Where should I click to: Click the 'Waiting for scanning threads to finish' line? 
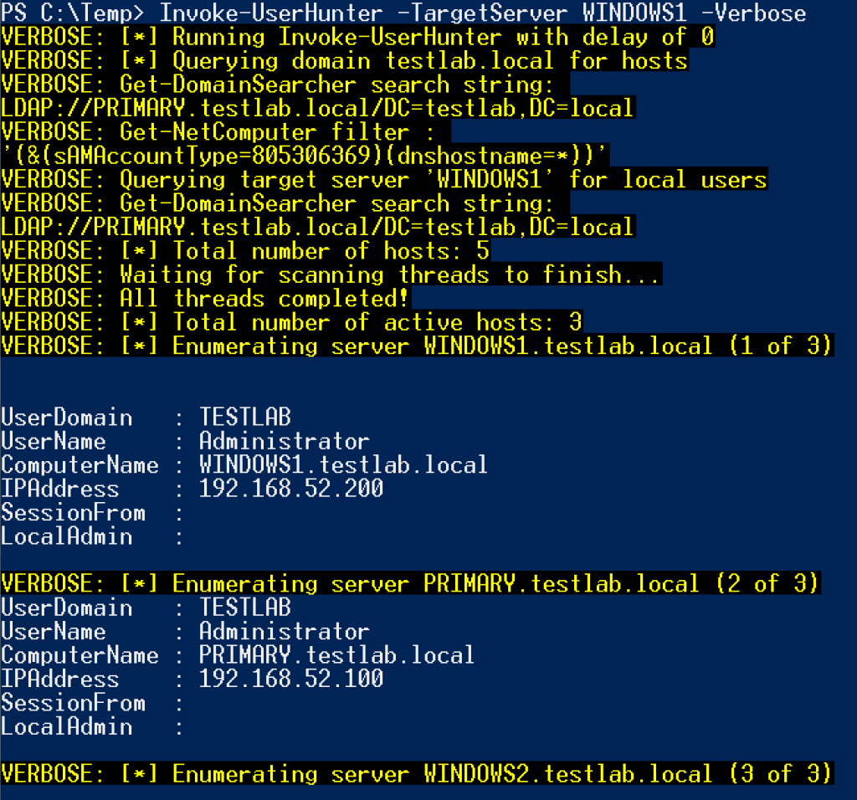pyautogui.click(x=331, y=274)
